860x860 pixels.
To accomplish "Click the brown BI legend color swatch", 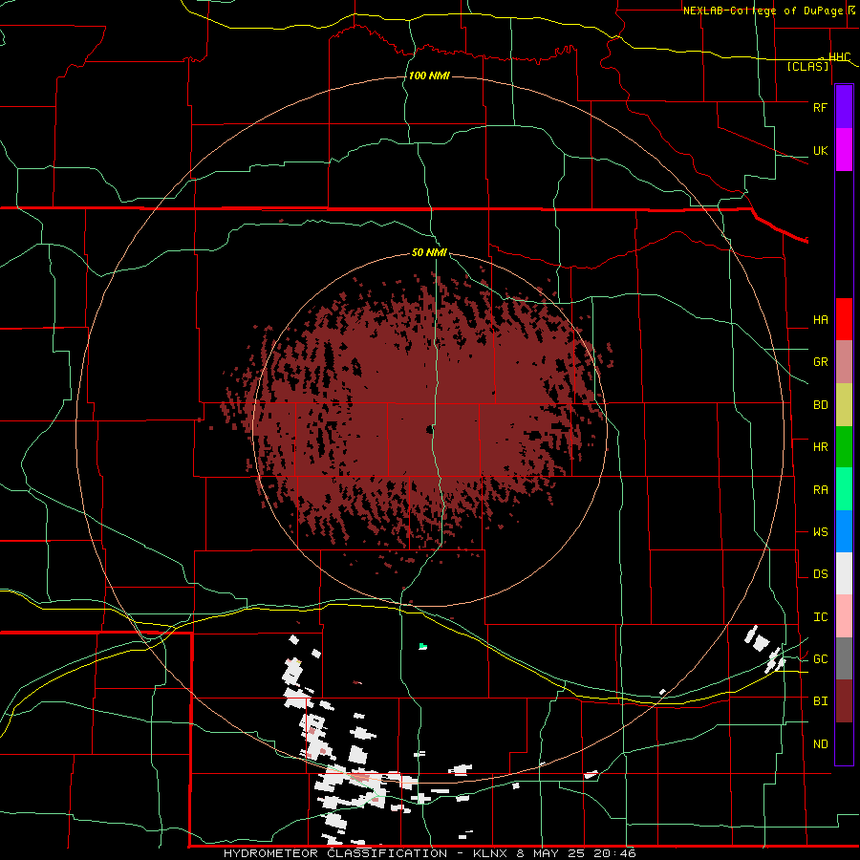I will 844,701.
